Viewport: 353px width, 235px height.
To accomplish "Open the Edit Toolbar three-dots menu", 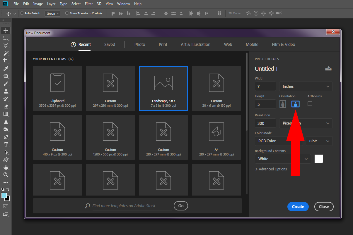I will [6, 182].
